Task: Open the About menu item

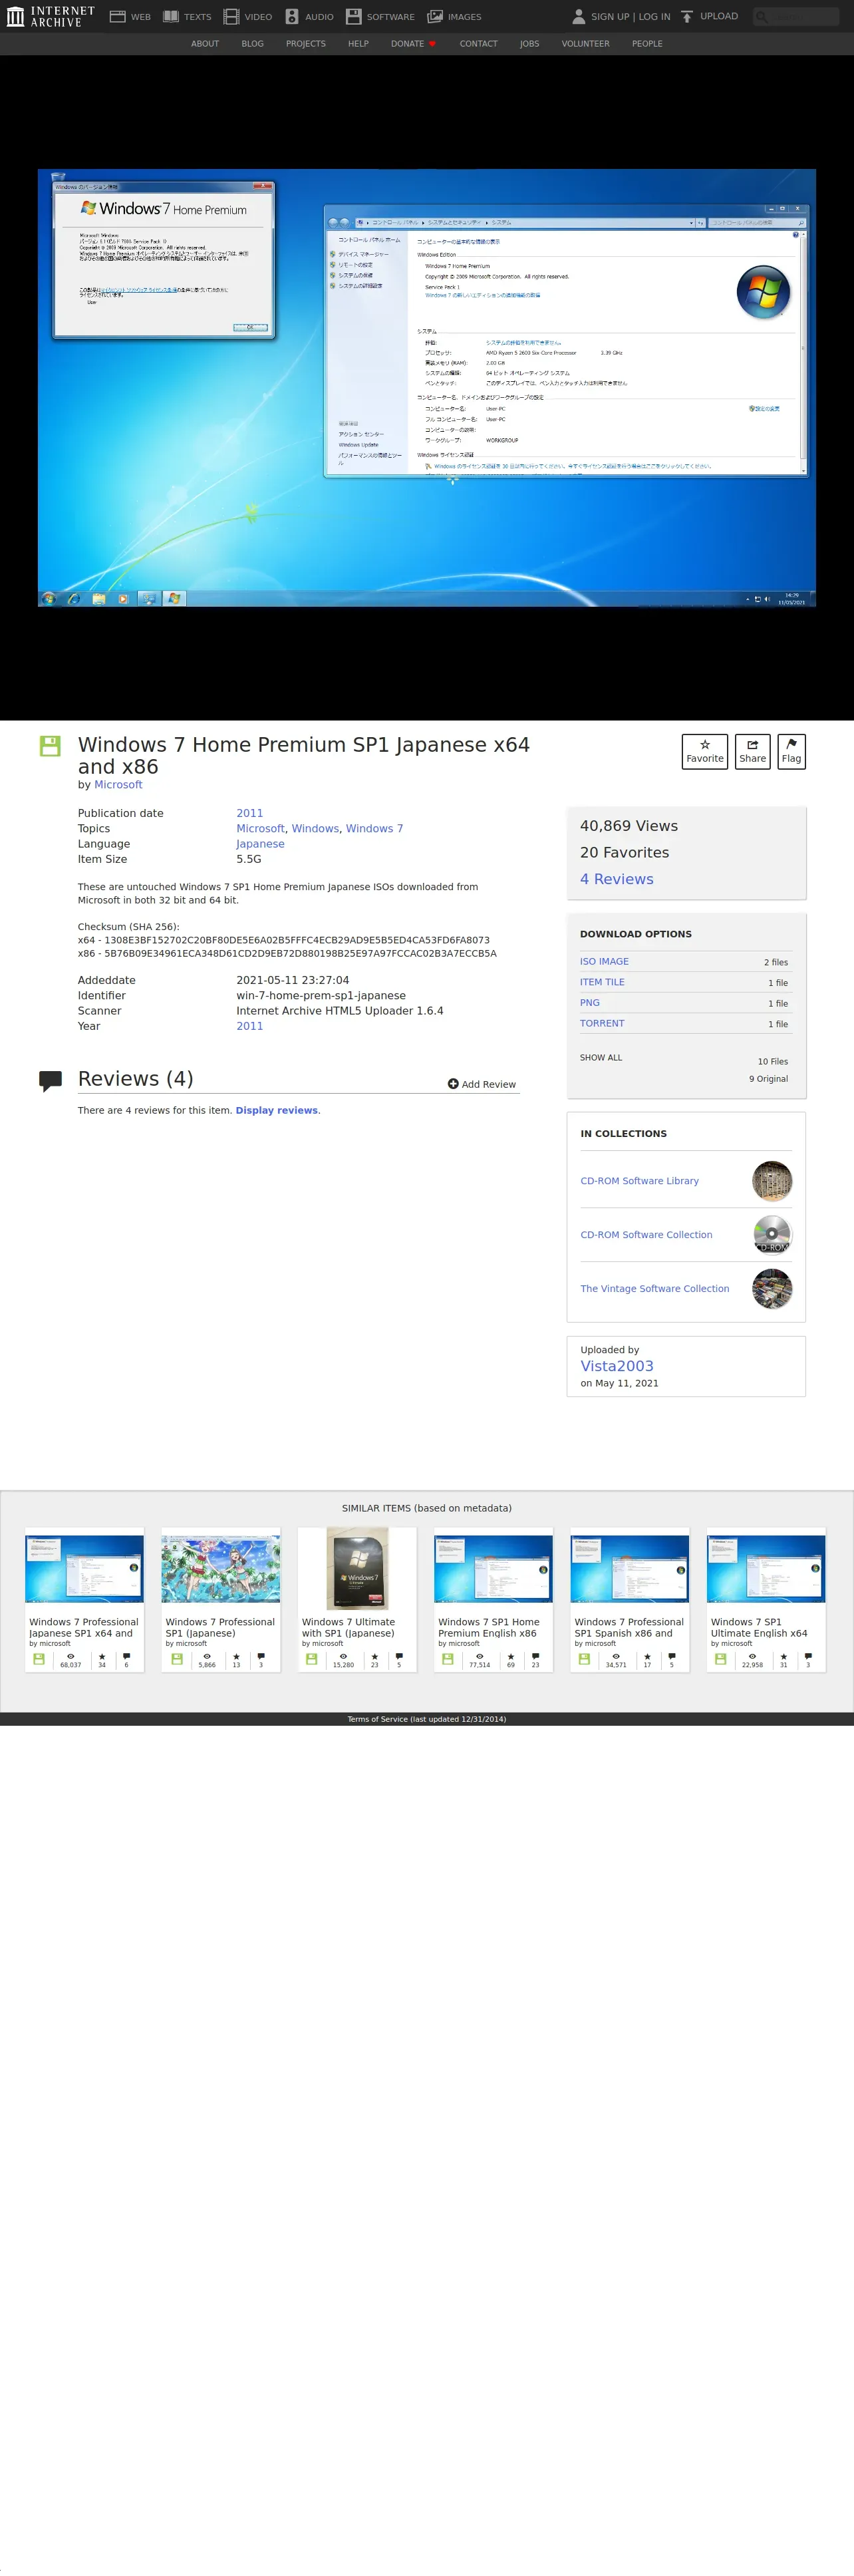Action: tap(205, 44)
